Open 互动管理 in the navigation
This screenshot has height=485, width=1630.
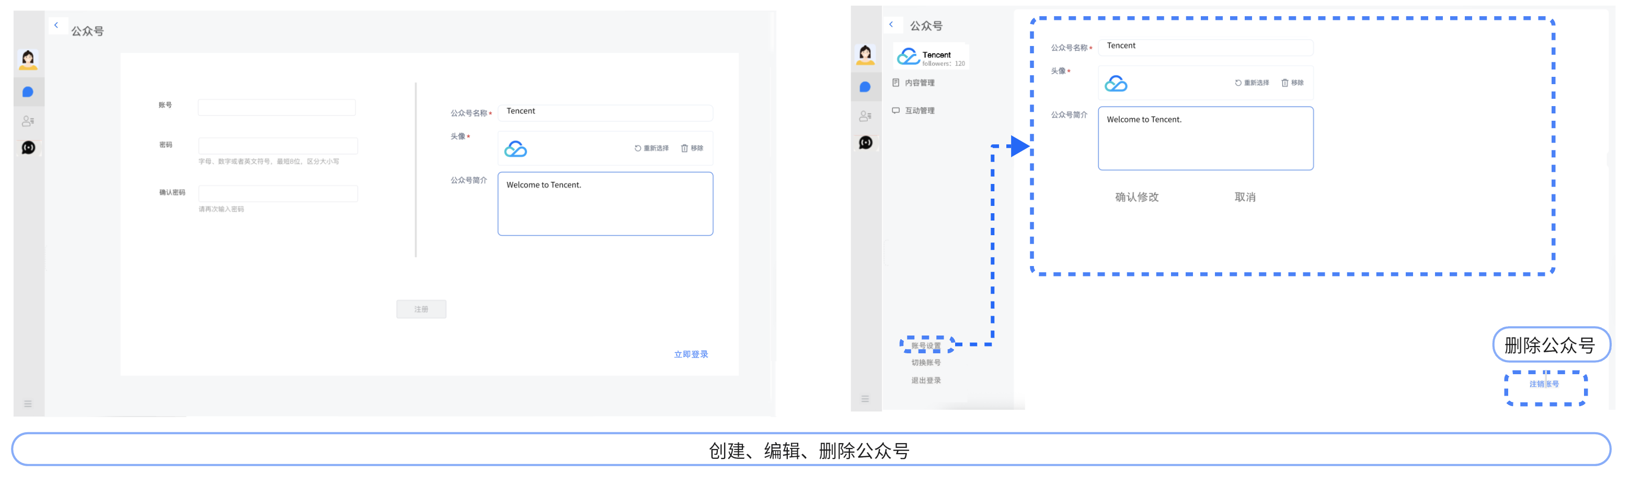coord(914,111)
